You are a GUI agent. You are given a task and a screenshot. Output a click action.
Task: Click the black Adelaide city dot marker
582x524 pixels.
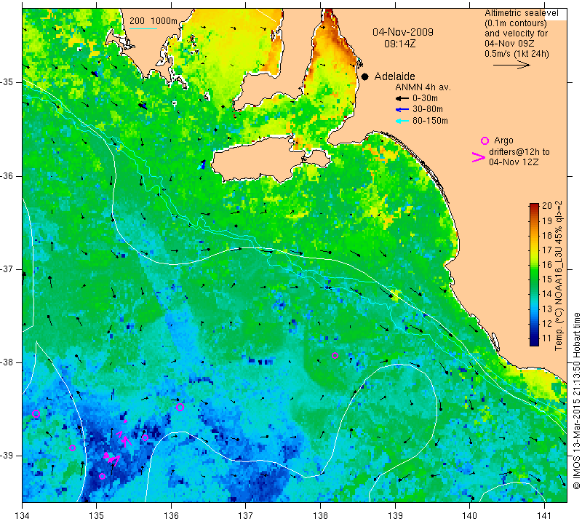click(x=365, y=76)
